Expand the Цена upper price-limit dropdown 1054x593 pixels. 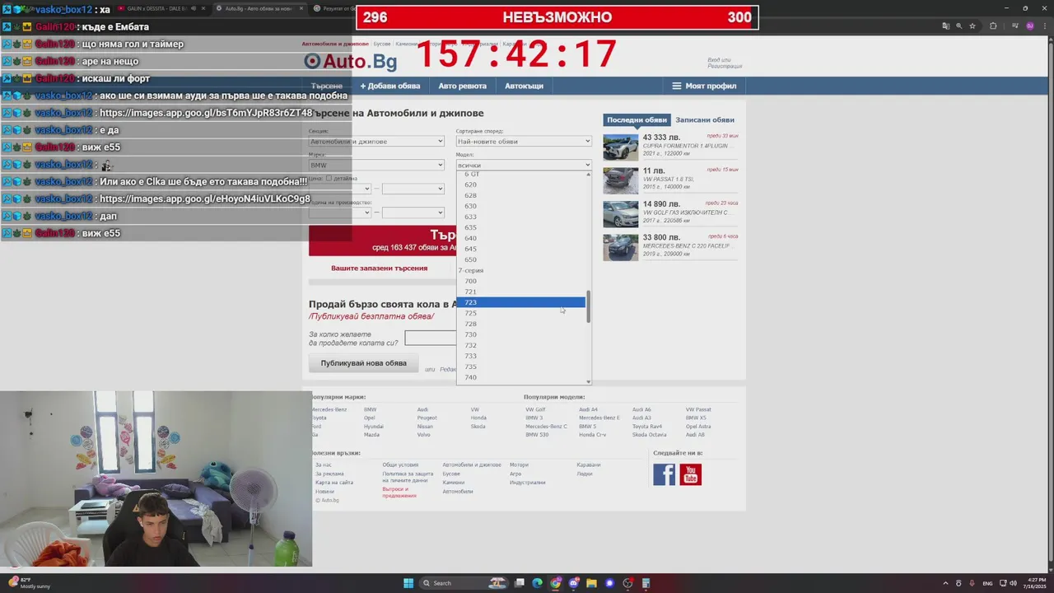[x=413, y=189]
